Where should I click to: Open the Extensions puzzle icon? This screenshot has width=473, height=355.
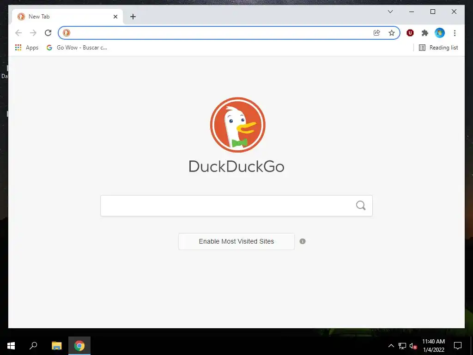425,33
